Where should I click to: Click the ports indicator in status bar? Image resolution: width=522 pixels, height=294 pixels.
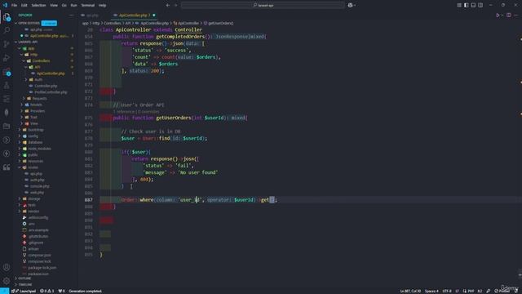[x=62, y=291]
